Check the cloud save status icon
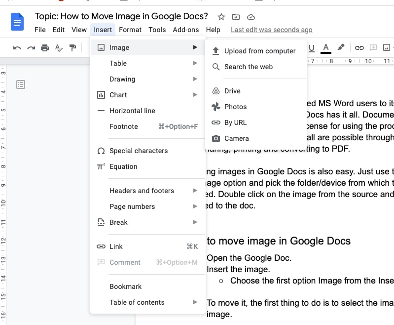 tap(251, 17)
